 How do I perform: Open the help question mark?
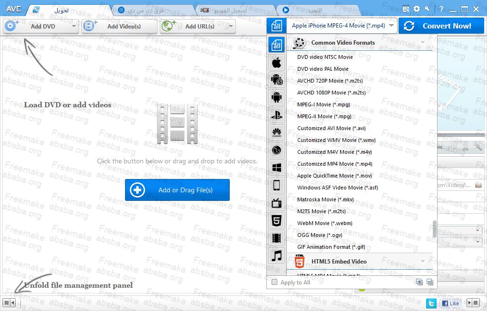click(441, 9)
